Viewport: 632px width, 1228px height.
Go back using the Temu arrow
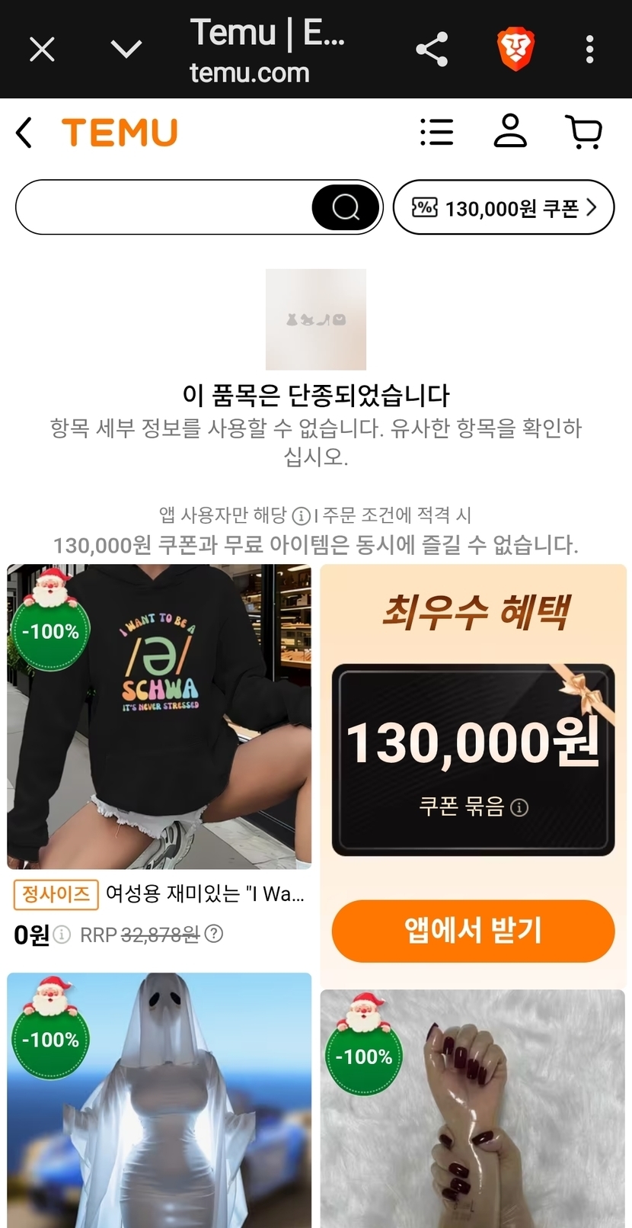pyautogui.click(x=24, y=133)
